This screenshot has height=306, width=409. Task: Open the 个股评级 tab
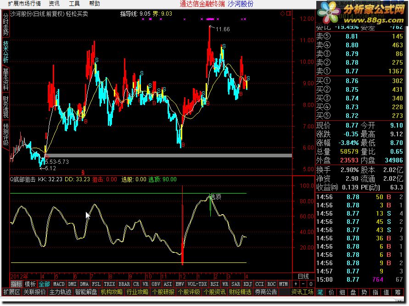(189, 292)
